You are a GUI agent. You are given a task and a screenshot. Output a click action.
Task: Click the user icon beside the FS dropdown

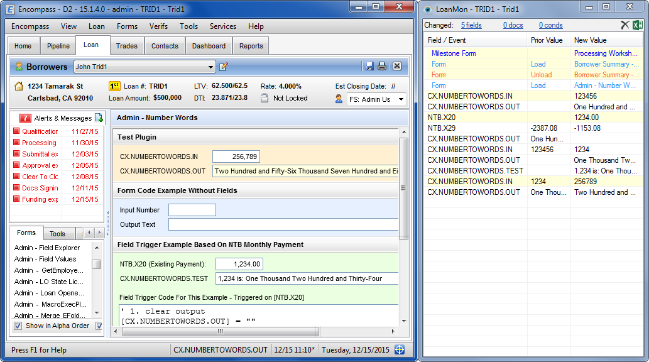point(339,99)
